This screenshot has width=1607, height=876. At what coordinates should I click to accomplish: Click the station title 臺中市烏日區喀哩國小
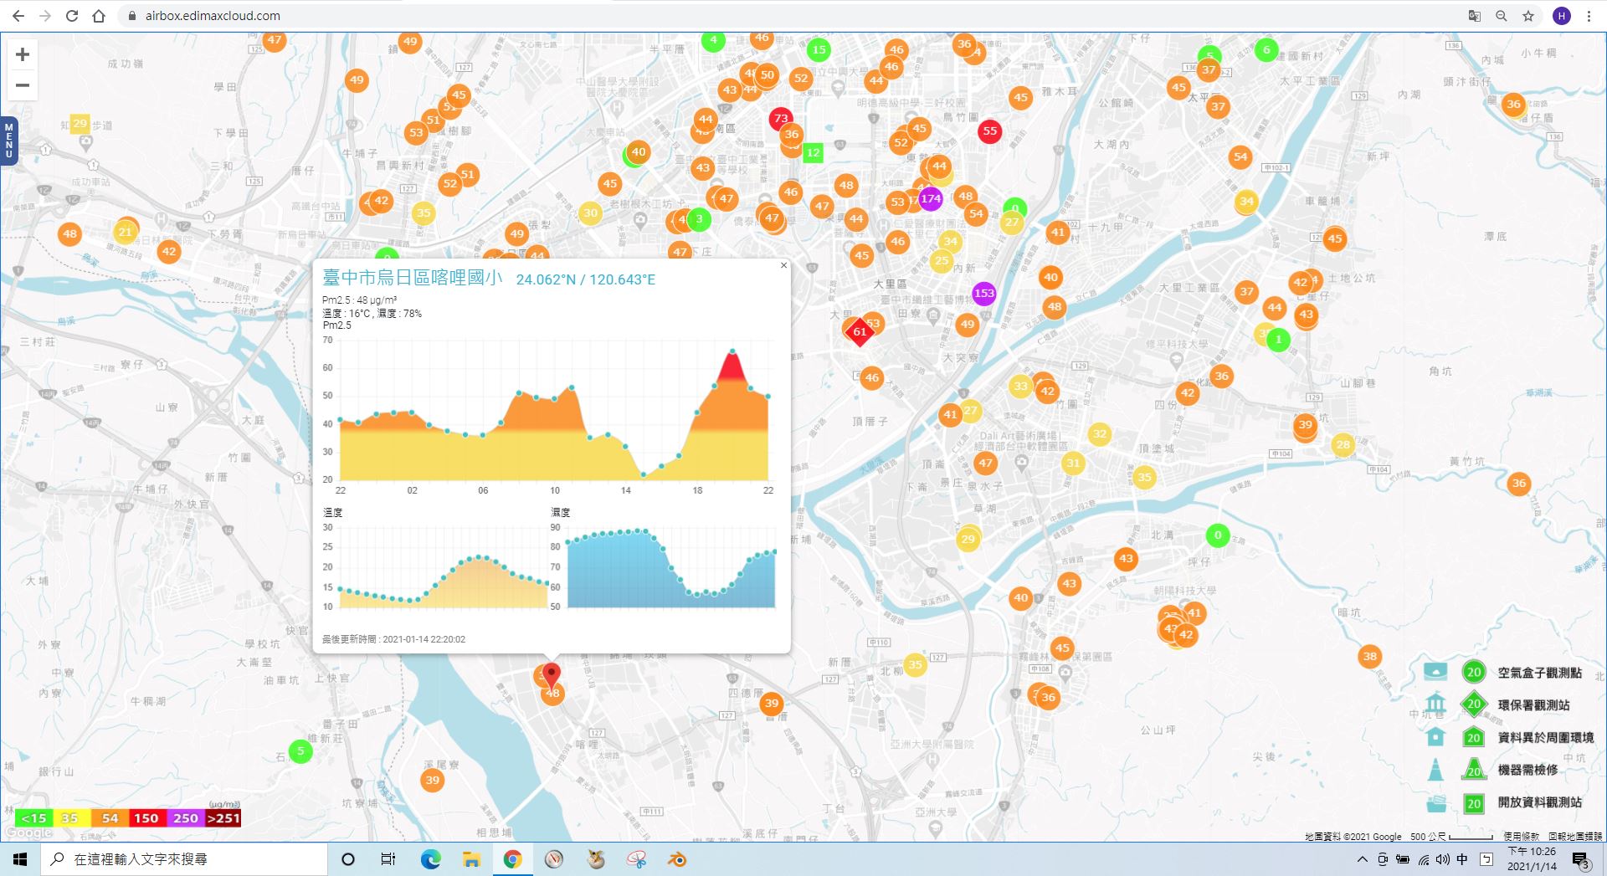tap(413, 278)
